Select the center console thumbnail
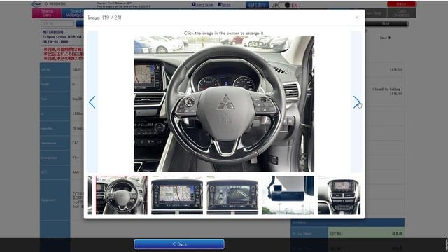Viewport: 448px width, 252px height. (x=339, y=195)
